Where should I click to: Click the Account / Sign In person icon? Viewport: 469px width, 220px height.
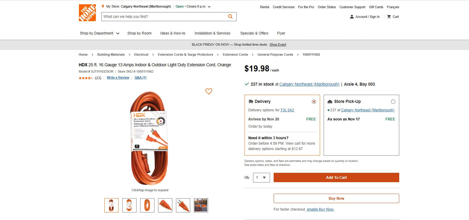351,17
